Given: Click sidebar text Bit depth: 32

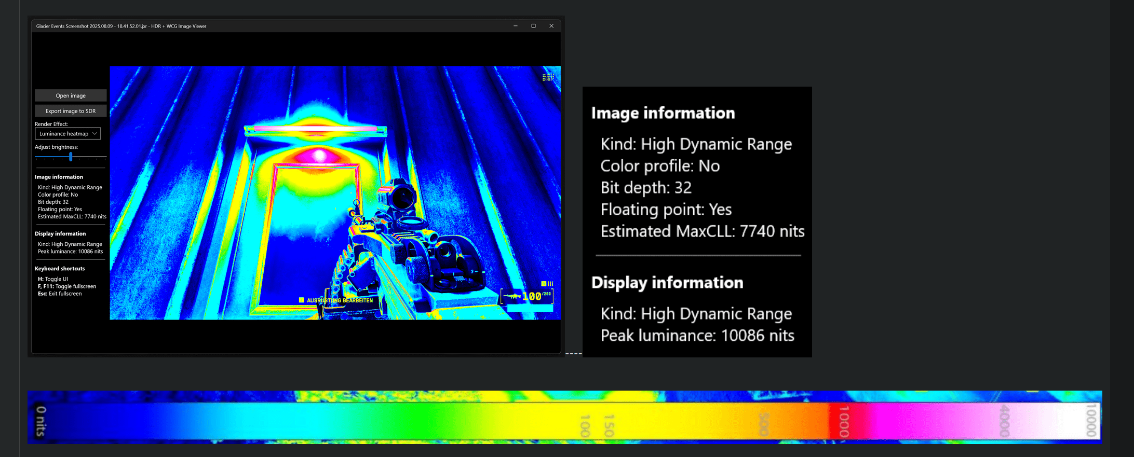Looking at the screenshot, I should point(53,202).
